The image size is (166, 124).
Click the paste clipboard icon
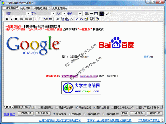pyautogui.click(x=67, y=19)
